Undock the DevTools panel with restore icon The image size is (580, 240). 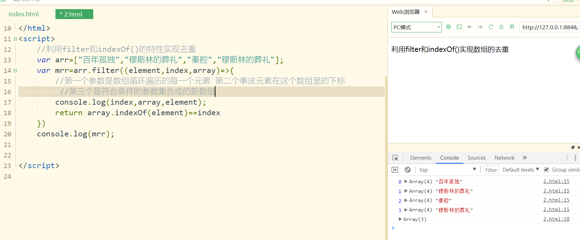click(573, 148)
